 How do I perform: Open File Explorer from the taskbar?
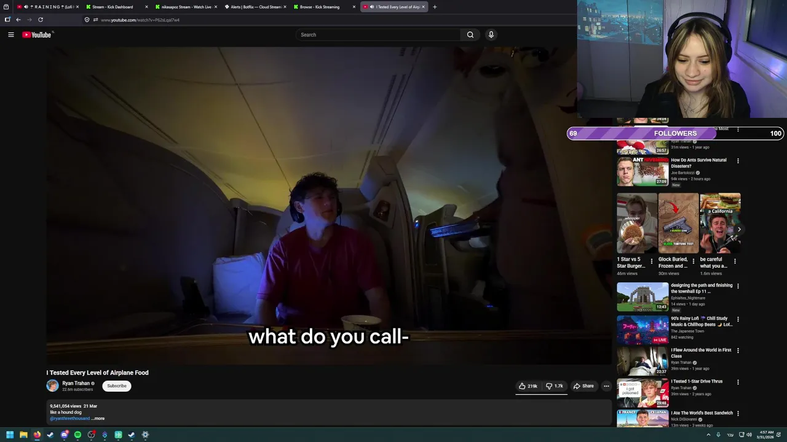point(23,435)
